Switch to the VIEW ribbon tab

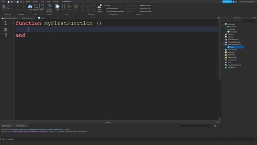click(49, 2)
